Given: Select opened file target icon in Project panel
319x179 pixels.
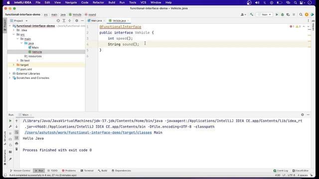Looking at the screenshot, I should coord(58,21).
